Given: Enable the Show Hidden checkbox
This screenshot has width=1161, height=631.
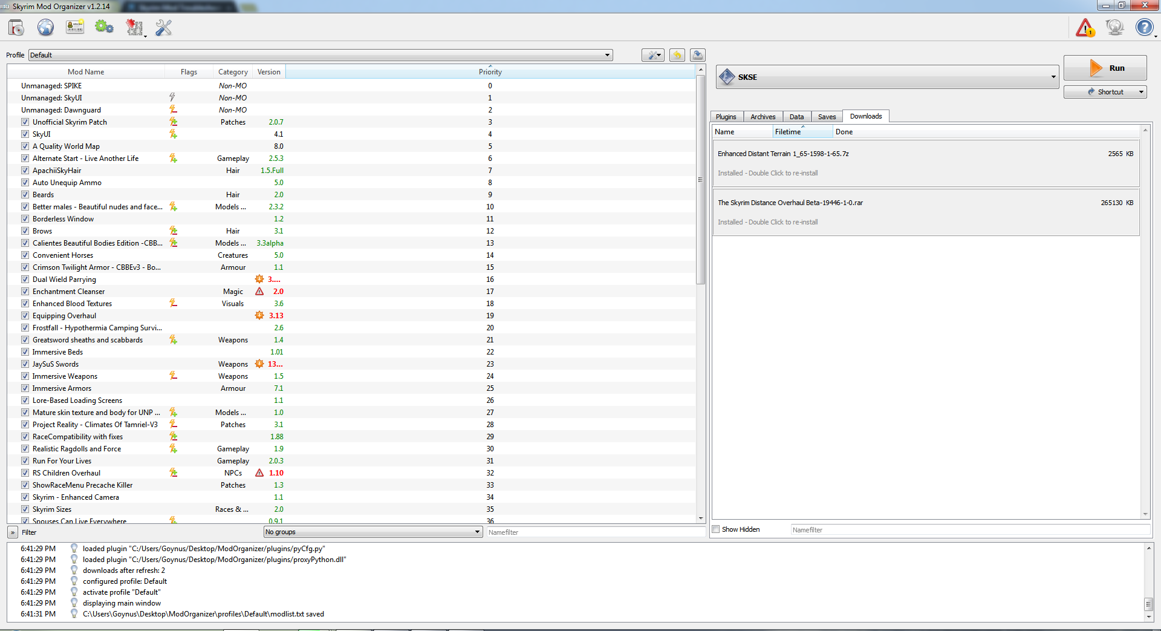Looking at the screenshot, I should click(x=716, y=529).
